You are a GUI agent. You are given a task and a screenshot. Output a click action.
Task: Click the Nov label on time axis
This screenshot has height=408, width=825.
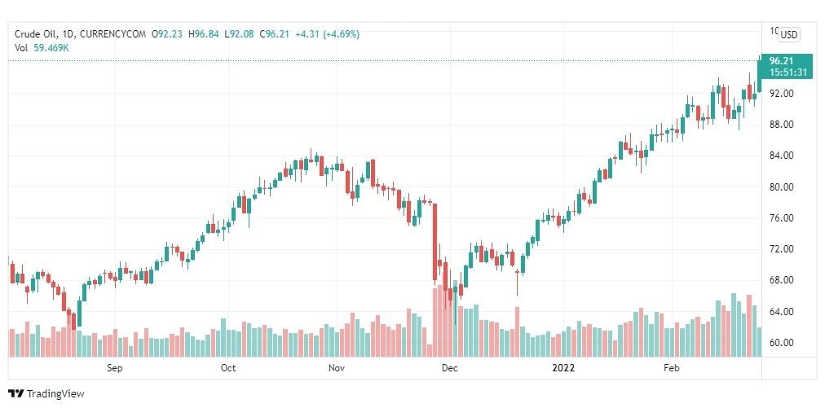(336, 368)
